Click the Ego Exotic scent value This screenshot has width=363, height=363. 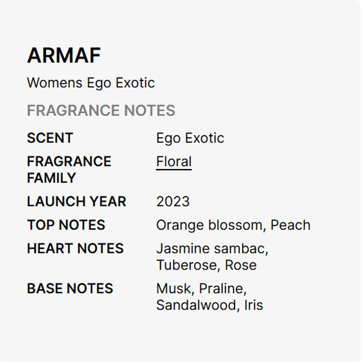(x=190, y=138)
